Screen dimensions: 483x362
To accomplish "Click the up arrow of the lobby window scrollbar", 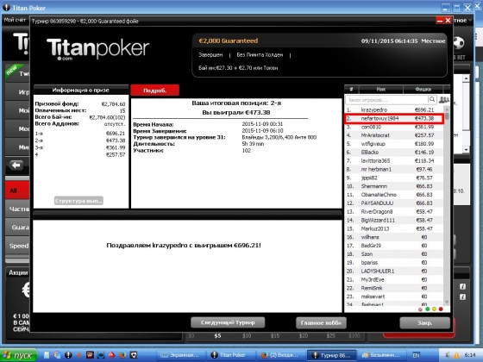I will click(x=466, y=78).
